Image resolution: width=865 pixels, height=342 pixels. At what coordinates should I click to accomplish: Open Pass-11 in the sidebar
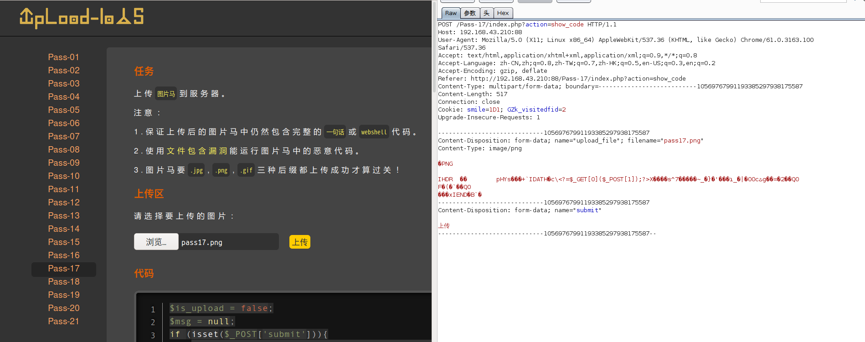pos(64,189)
